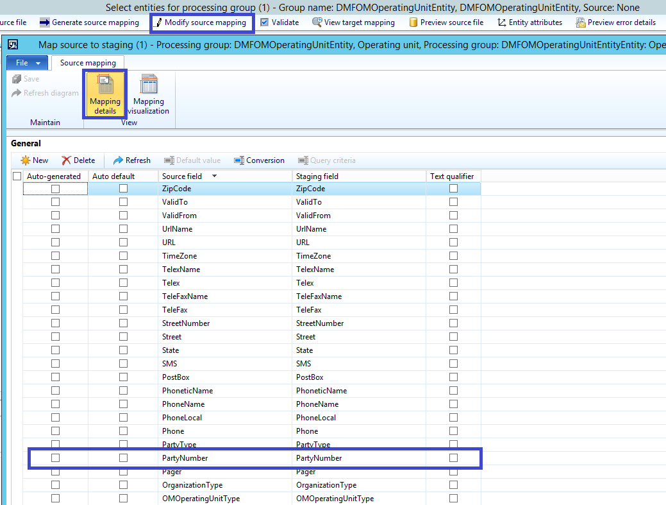Refresh the mapping grid

point(131,160)
